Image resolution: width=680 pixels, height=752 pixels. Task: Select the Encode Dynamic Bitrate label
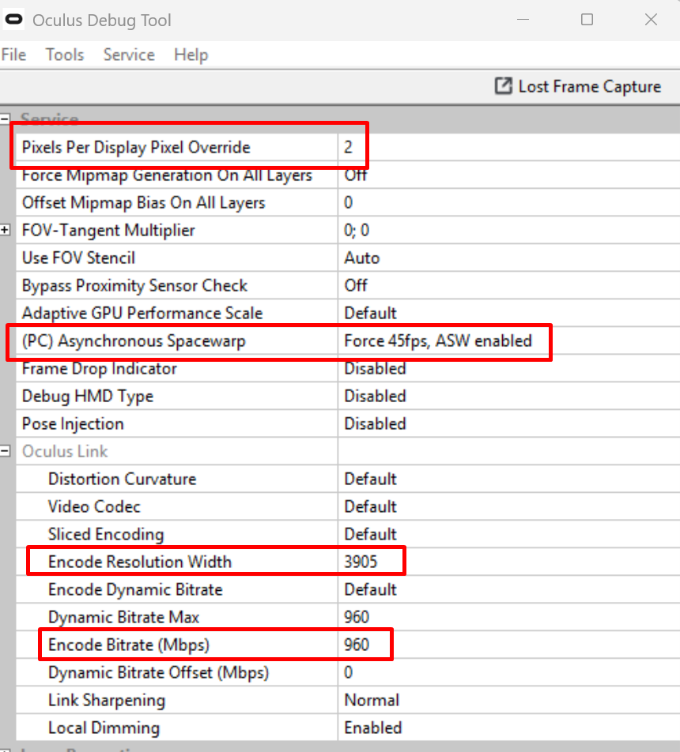[x=135, y=590]
